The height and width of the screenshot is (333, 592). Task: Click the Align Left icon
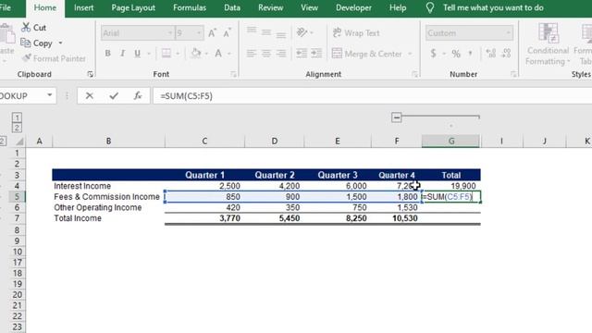tap(252, 54)
